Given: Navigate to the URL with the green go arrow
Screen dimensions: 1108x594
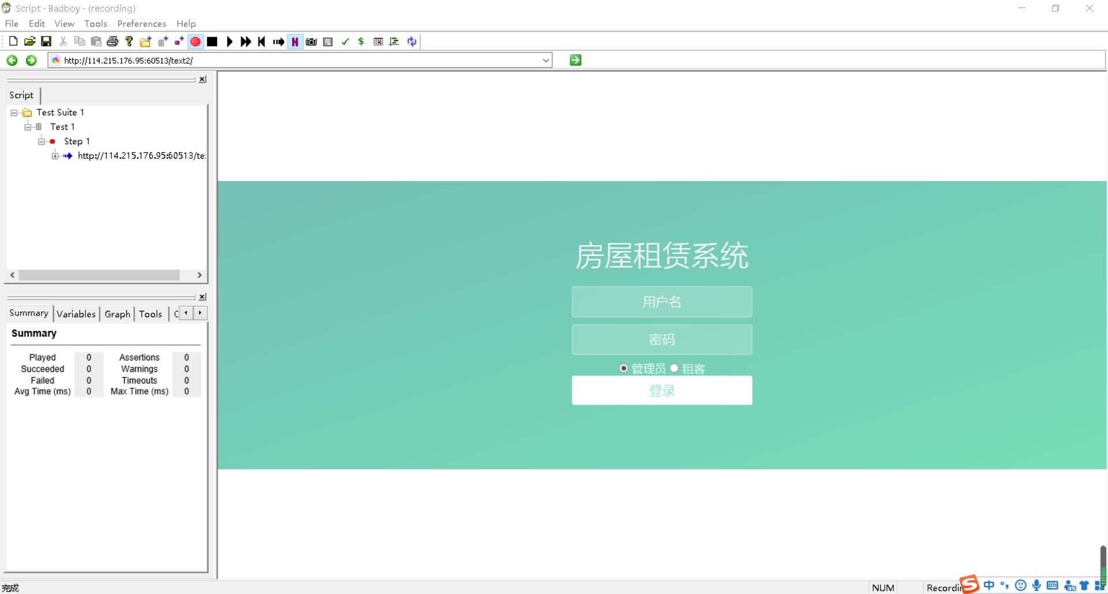Looking at the screenshot, I should coord(575,60).
